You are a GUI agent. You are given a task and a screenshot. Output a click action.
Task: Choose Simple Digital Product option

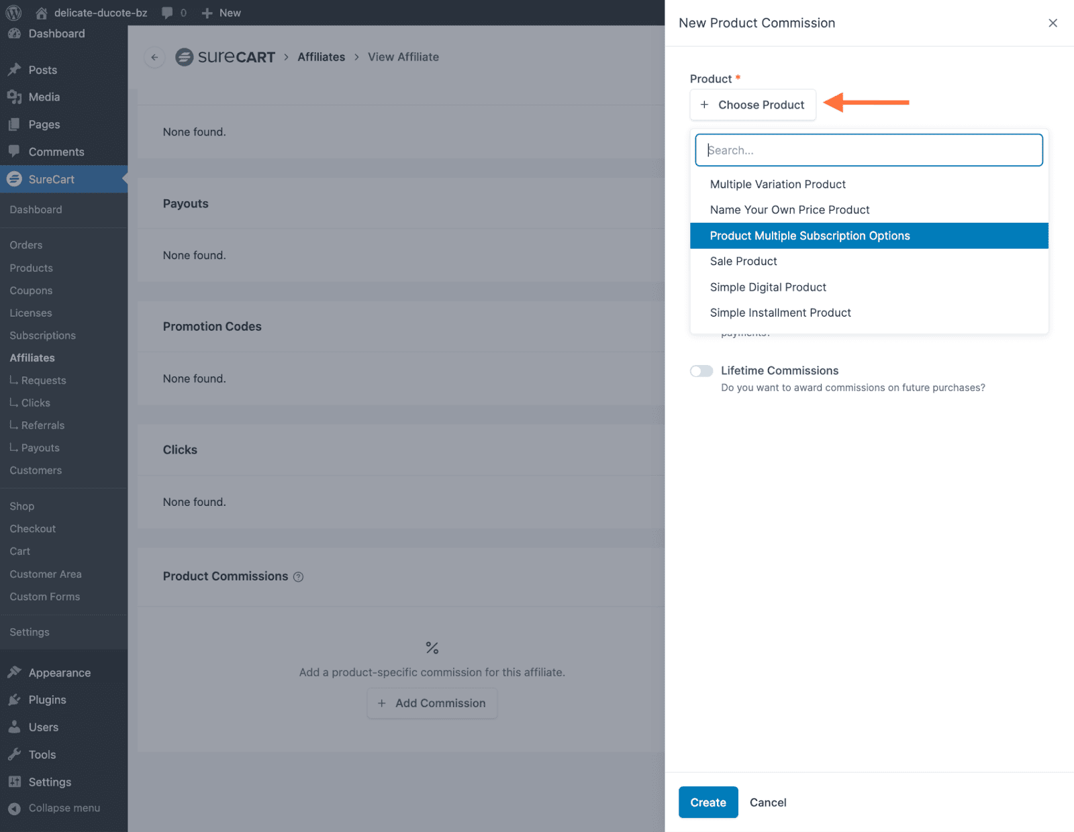coord(768,287)
